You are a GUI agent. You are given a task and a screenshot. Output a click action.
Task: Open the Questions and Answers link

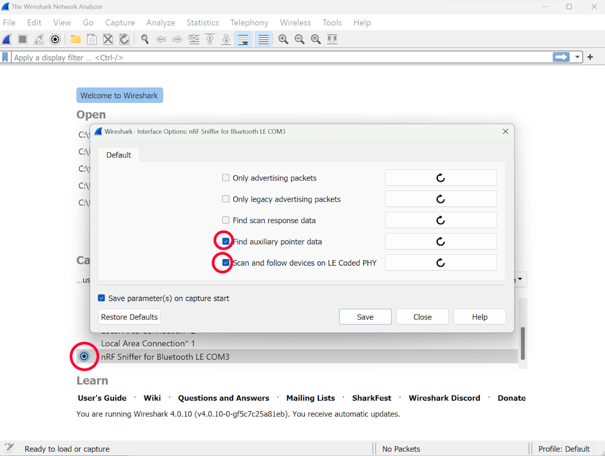click(x=223, y=397)
